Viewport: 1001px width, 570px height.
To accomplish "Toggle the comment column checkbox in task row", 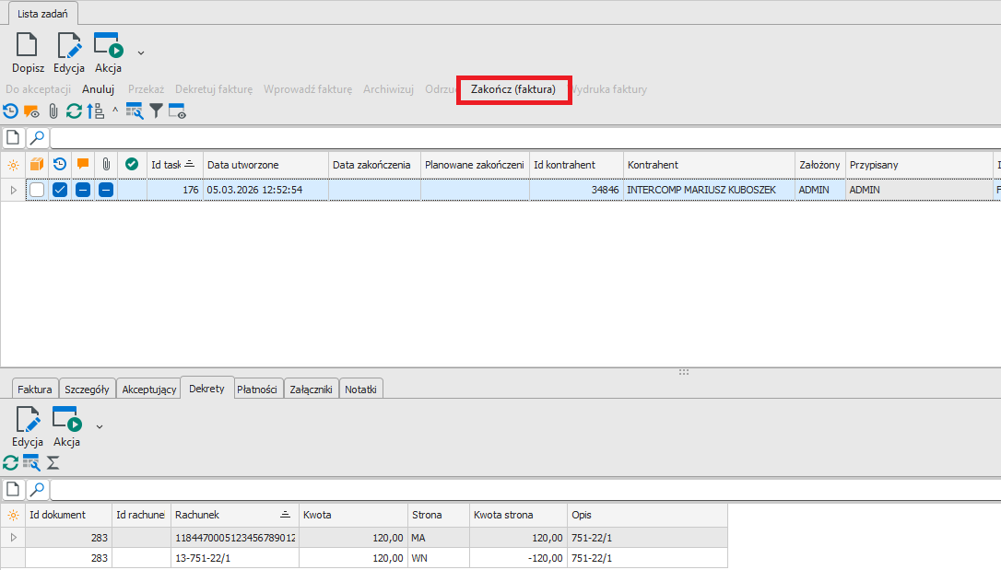I will point(83,190).
